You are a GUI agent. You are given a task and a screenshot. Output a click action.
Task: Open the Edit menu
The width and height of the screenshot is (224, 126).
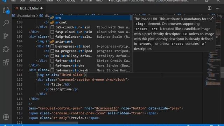[x=22, y=1]
